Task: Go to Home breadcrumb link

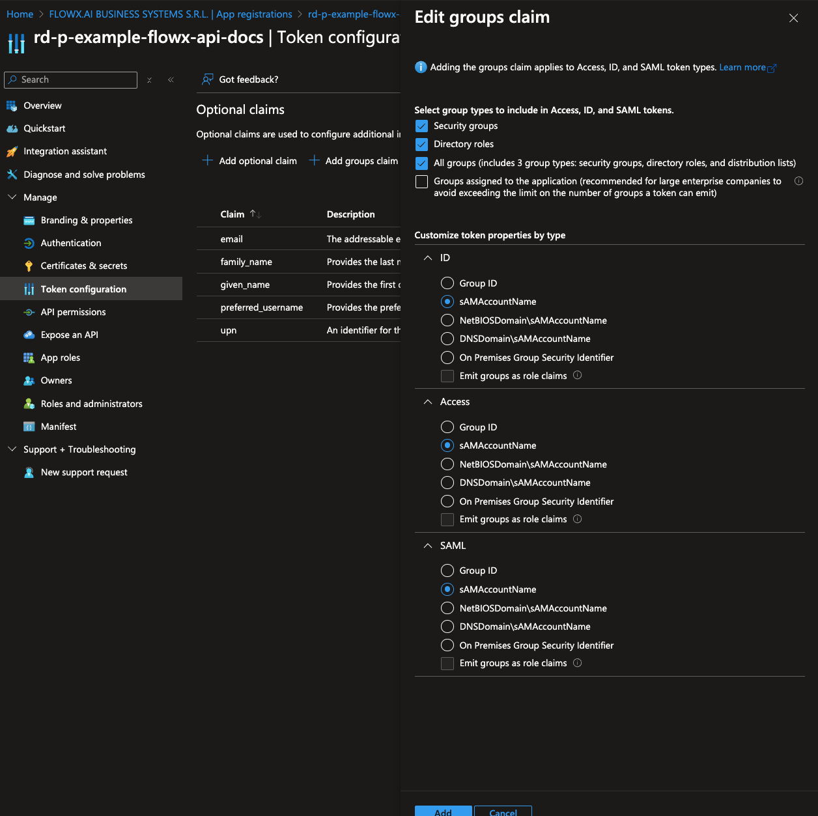Action: (x=20, y=14)
